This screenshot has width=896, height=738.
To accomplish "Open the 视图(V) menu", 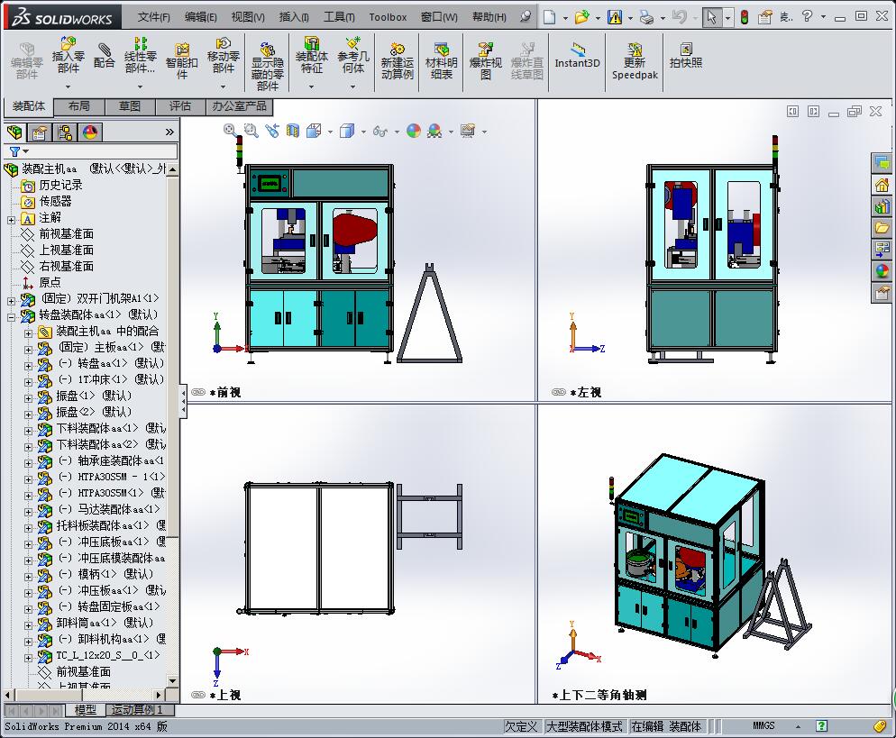I will tap(248, 17).
